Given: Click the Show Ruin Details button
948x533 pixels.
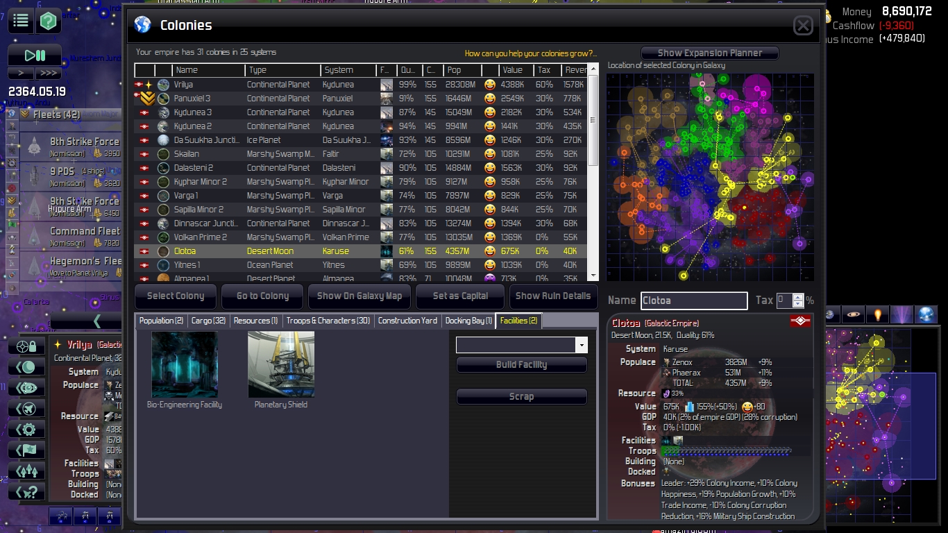Looking at the screenshot, I should click(553, 296).
